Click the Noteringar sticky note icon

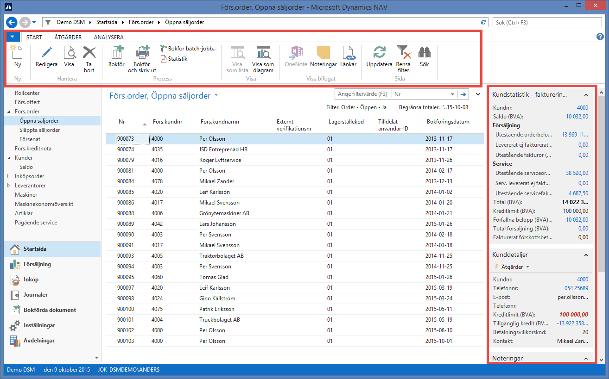(323, 53)
